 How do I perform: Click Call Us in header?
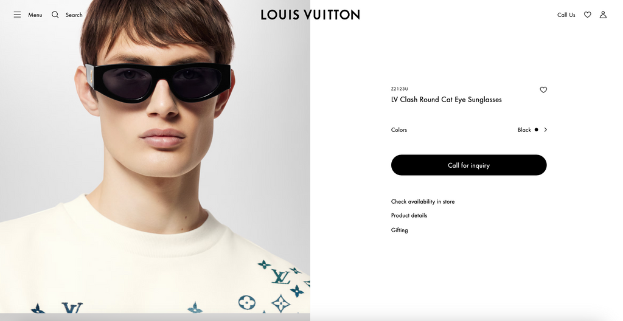[x=566, y=15]
